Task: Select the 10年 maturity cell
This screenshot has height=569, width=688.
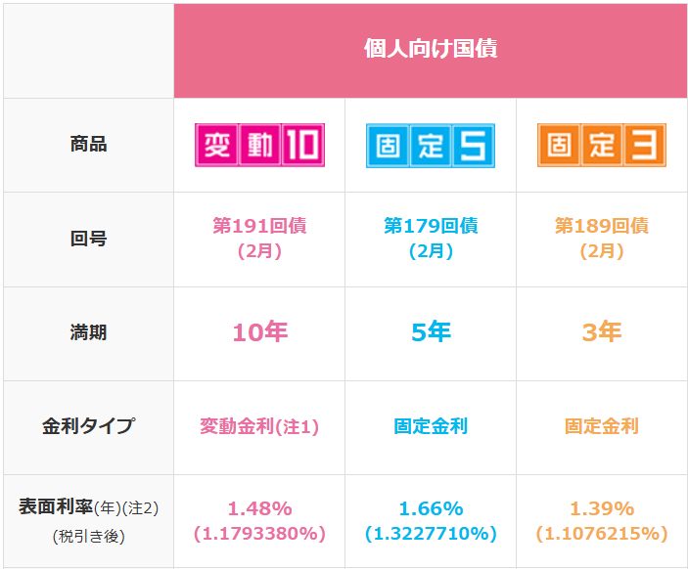Action: coord(259,332)
